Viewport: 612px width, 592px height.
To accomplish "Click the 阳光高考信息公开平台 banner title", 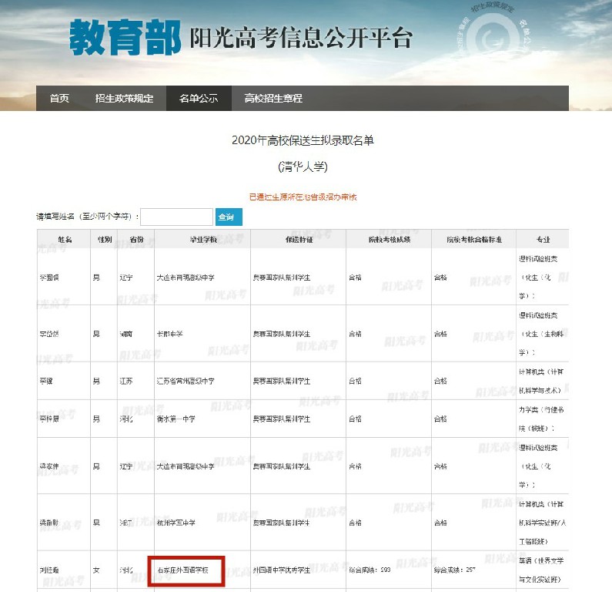I will point(301,38).
